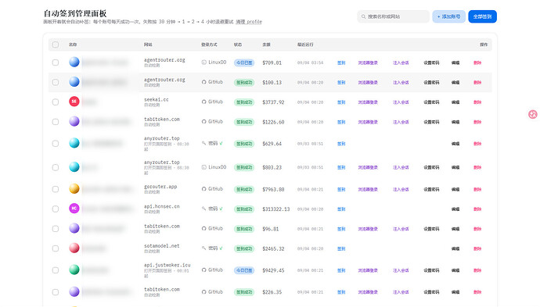Toggle the select-all checkbox in the table header
The height and width of the screenshot is (307, 540).
[x=56, y=45]
